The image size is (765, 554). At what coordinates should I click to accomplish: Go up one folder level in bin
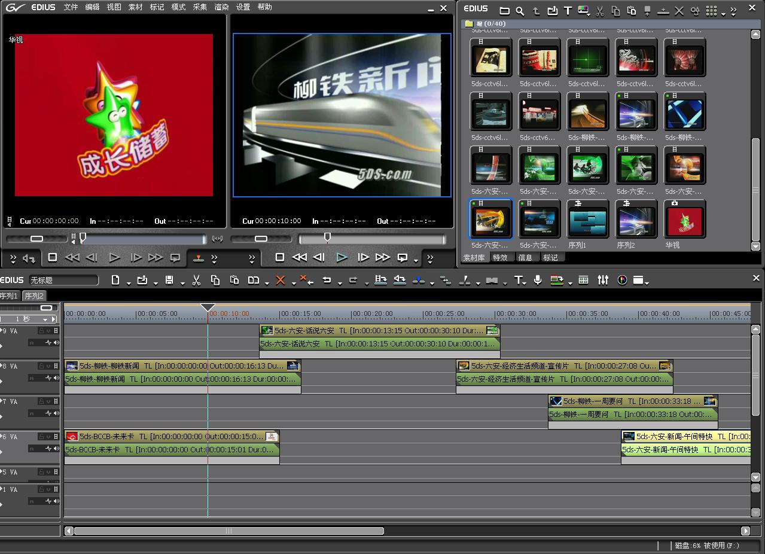[x=537, y=11]
